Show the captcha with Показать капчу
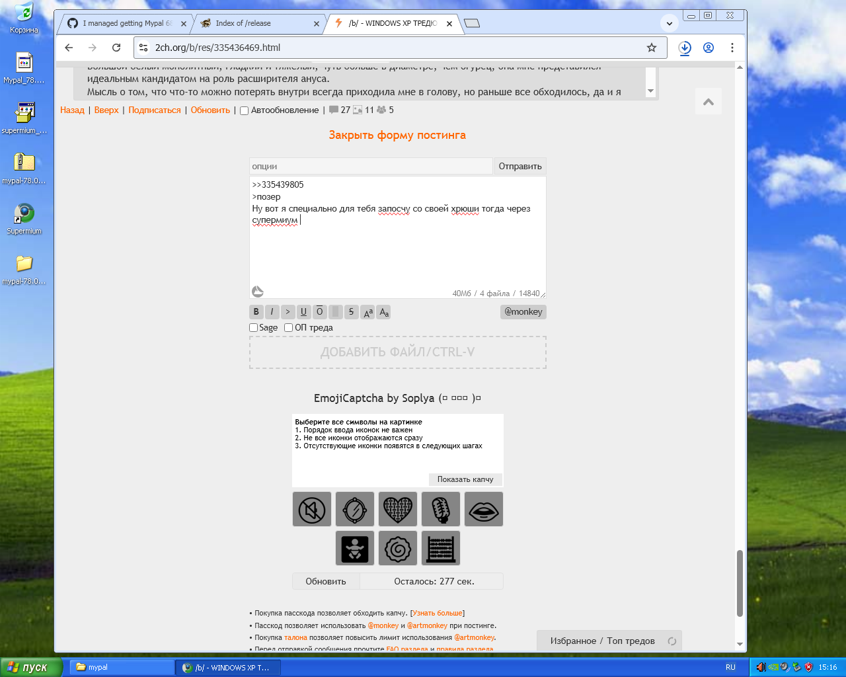Image resolution: width=846 pixels, height=677 pixels. pyautogui.click(x=465, y=479)
